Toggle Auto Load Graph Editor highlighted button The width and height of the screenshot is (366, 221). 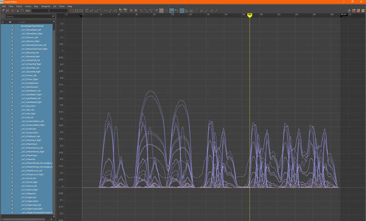point(161,11)
